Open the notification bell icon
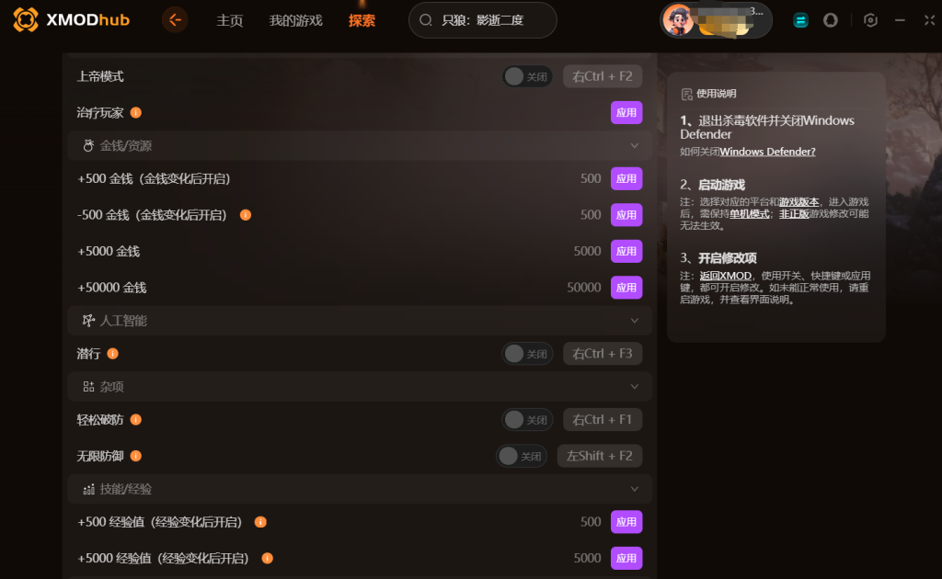This screenshot has width=942, height=579. pyautogui.click(x=831, y=20)
